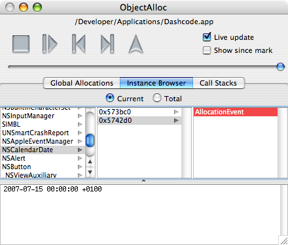Minimize the ObjectAlloc window
Screen dimensions: 288x245
pos(24,7)
